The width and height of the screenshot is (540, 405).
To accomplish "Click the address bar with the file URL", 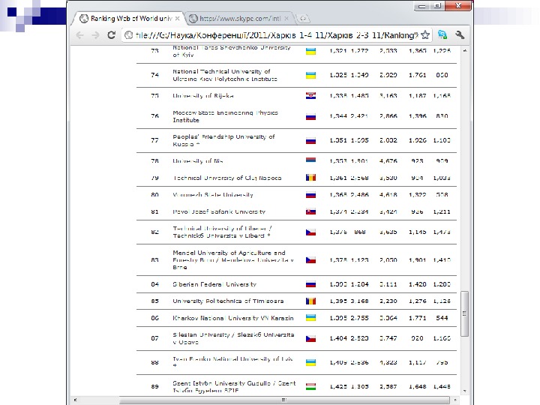I will [277, 35].
